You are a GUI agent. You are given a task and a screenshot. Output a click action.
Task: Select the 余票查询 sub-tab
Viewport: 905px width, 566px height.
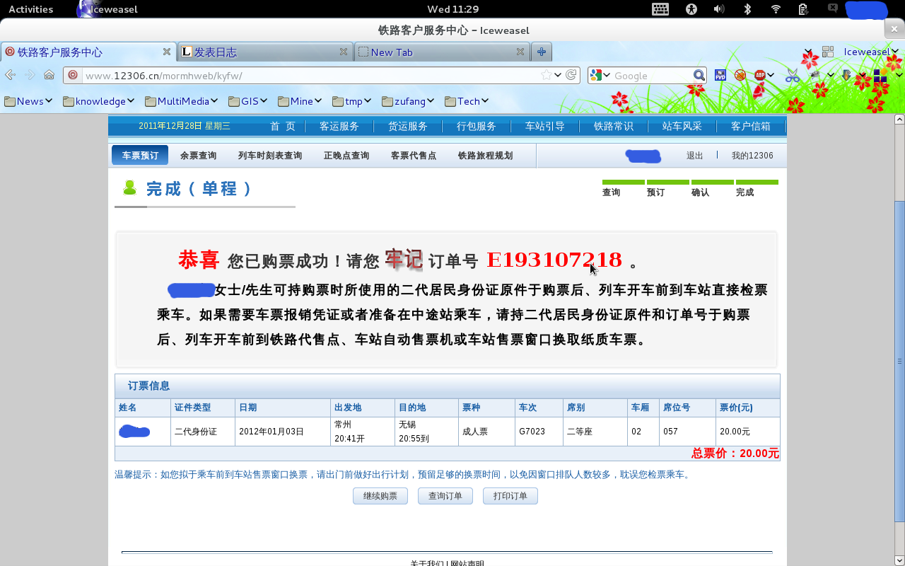click(x=198, y=156)
